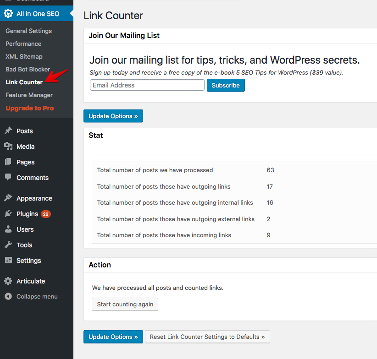Click "Total number of posts we have processed"
The height and width of the screenshot is (359, 377).
point(155,170)
